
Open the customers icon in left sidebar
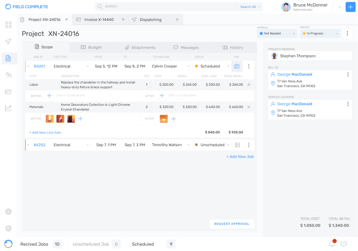pos(8,75)
